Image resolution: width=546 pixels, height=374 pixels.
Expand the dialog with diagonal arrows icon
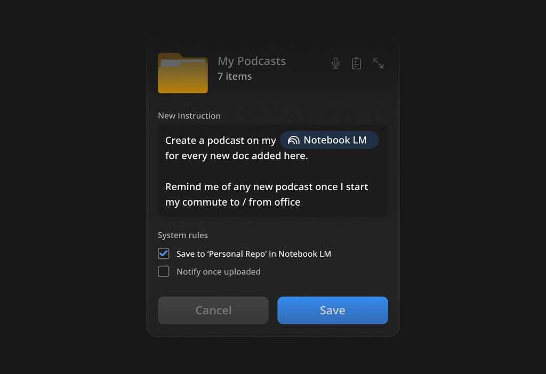(x=378, y=63)
